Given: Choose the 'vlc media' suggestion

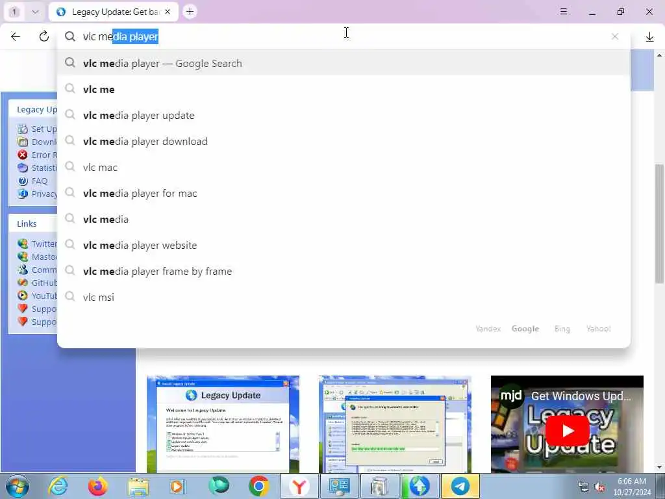Looking at the screenshot, I should (344, 219).
